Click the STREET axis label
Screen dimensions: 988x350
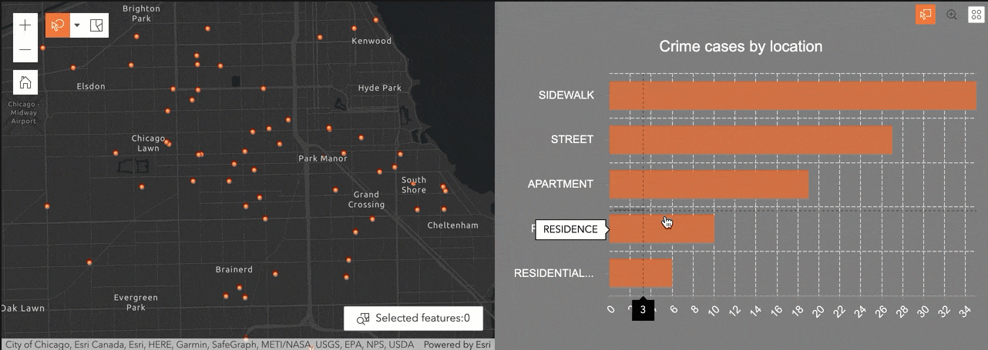click(x=573, y=139)
